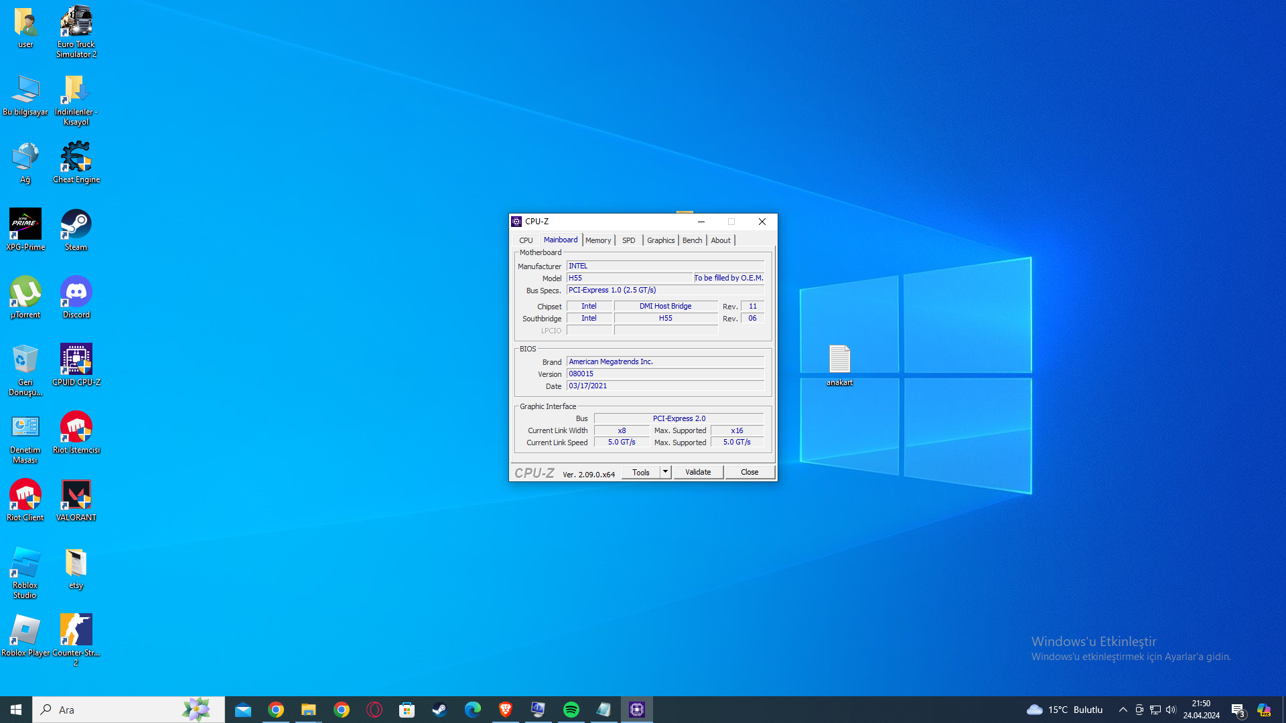
Task: Open File Explorer from taskbar
Action: point(309,710)
